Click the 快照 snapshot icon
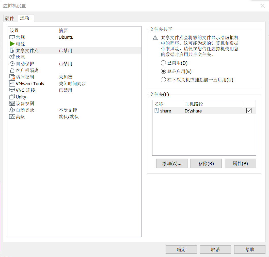 [12, 57]
